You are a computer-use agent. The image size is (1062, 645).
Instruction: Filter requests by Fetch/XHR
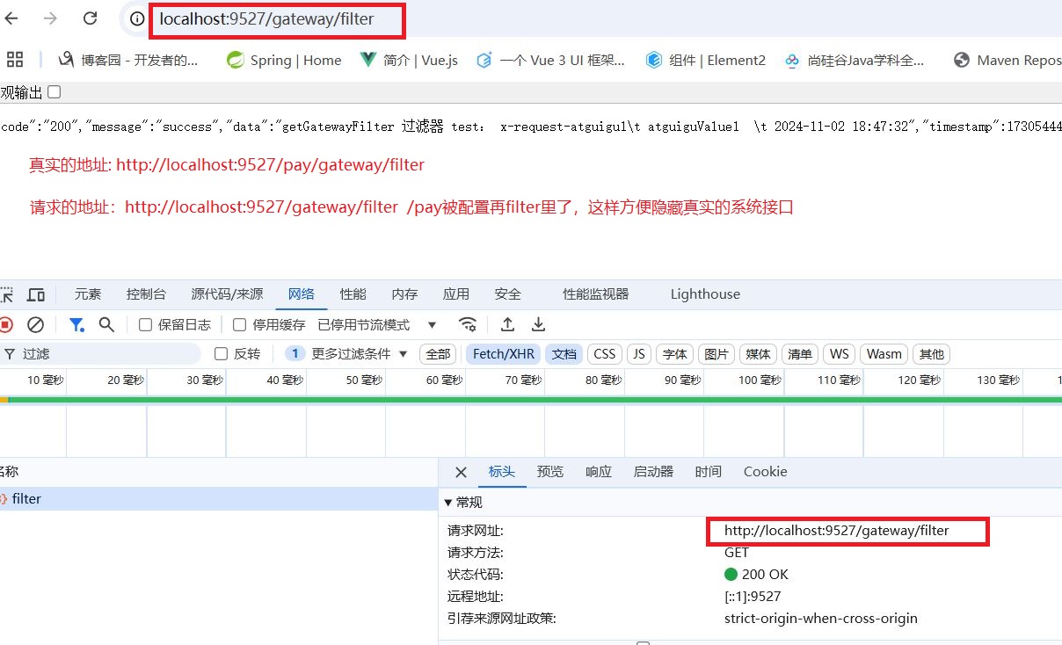pos(502,353)
